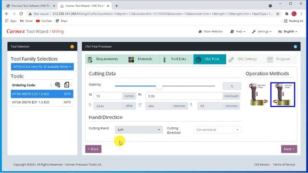Click the document icon column header in Tools
308x173 pixels.
(67, 85)
